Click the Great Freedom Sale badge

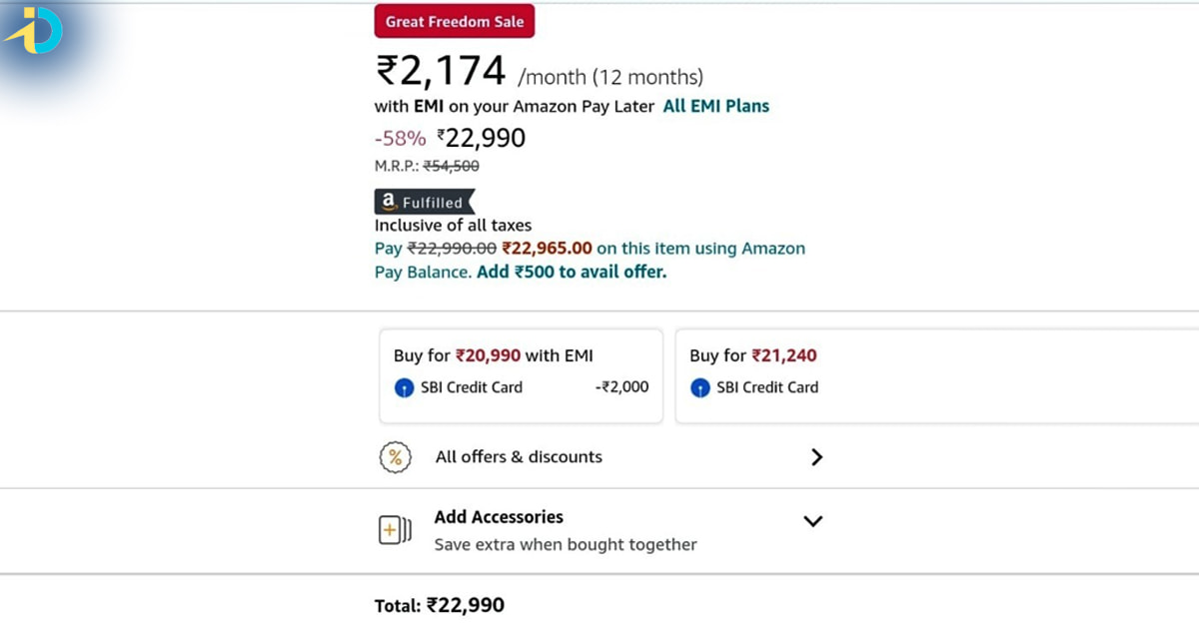[455, 20]
